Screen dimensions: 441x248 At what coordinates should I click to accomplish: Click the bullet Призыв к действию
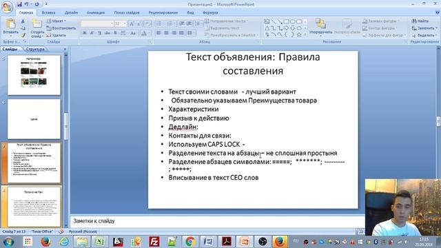pos(198,118)
